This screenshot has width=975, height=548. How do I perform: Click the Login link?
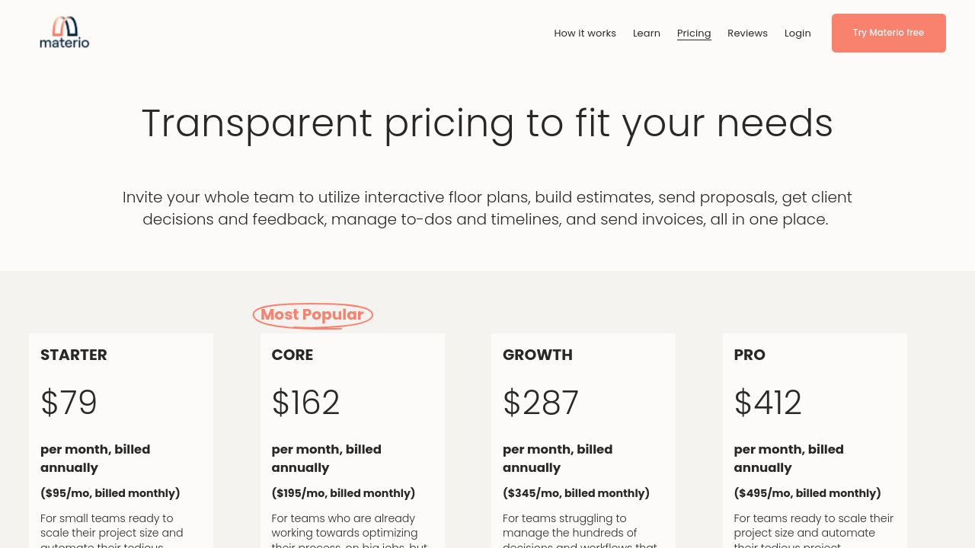click(798, 33)
